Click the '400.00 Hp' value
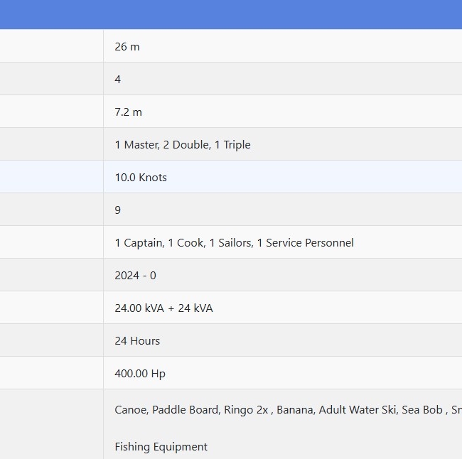The height and width of the screenshot is (459, 462). [x=140, y=374]
